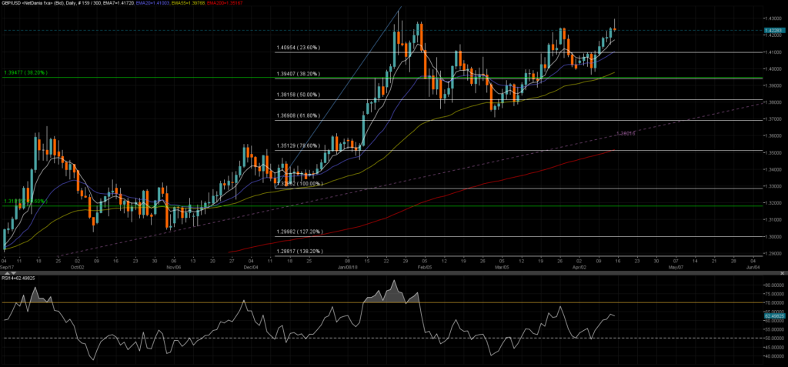The image size is (788, 367).
Task: Click the 1.29982 (127.20%) extension label
Action: tap(299, 232)
